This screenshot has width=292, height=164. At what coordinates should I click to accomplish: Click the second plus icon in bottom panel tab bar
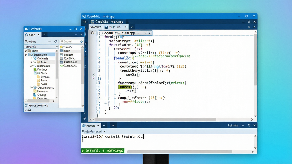click(113, 126)
